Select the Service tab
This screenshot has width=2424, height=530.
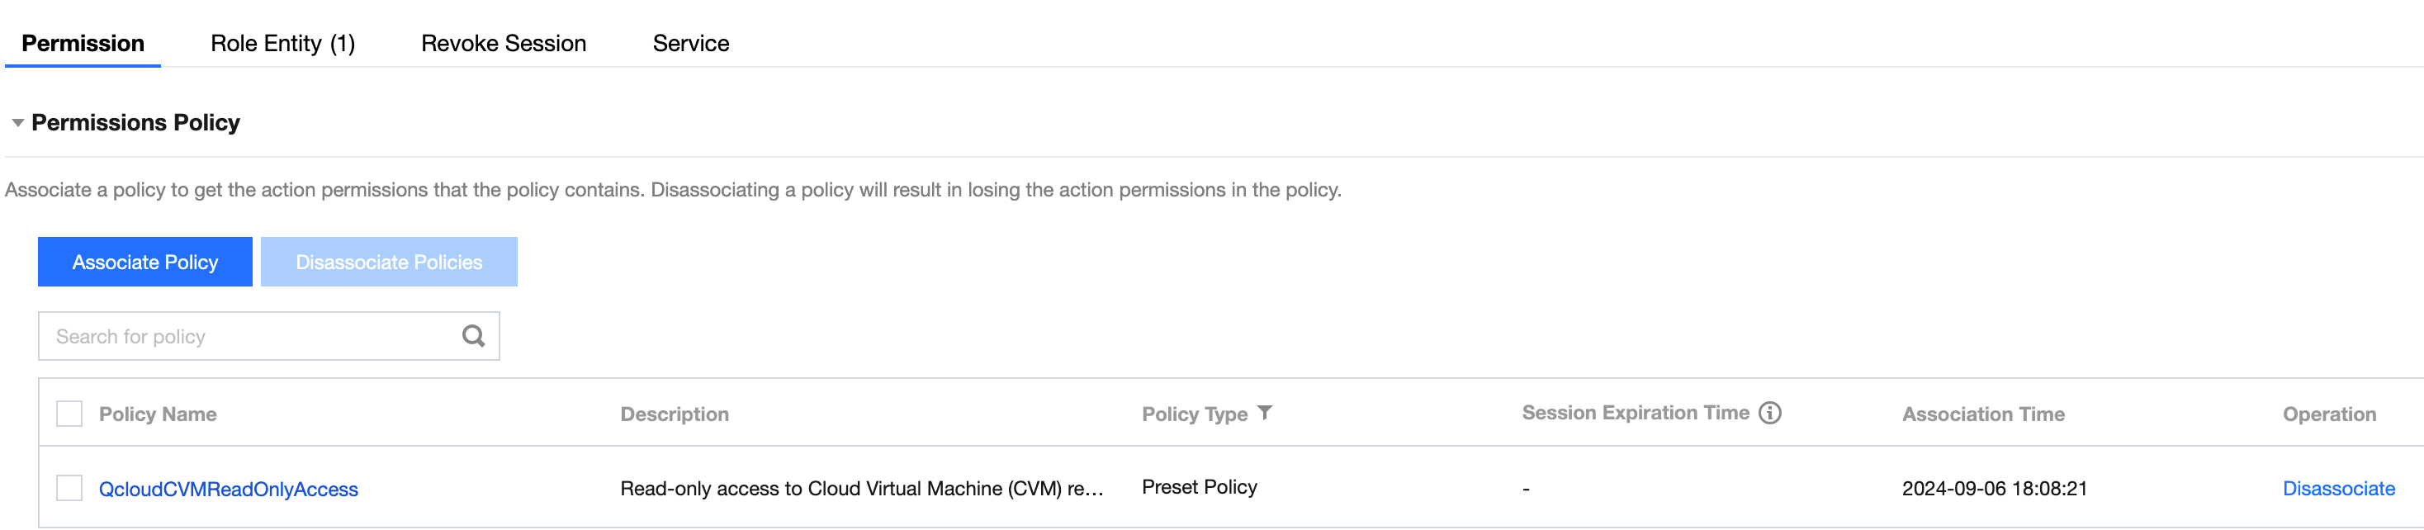[x=691, y=43]
